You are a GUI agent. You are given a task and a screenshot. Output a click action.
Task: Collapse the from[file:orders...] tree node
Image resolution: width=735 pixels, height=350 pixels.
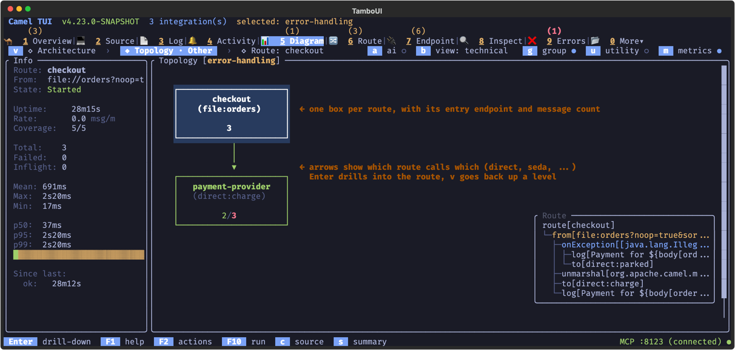coord(631,235)
